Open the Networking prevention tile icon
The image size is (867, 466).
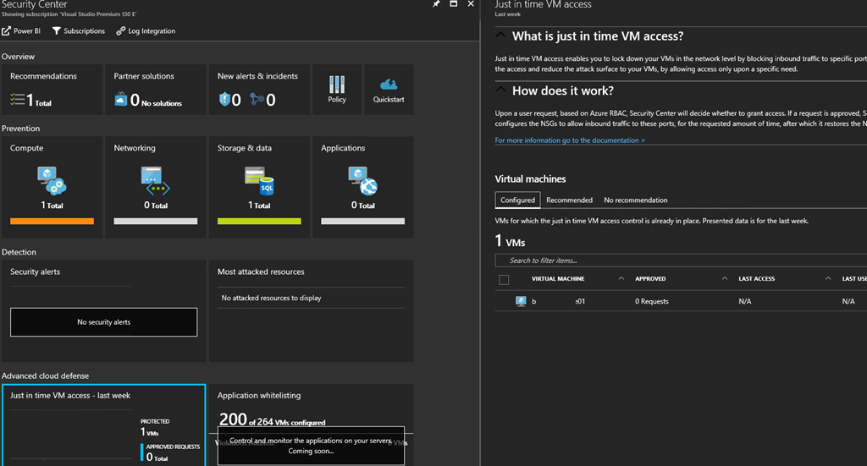pos(155,180)
